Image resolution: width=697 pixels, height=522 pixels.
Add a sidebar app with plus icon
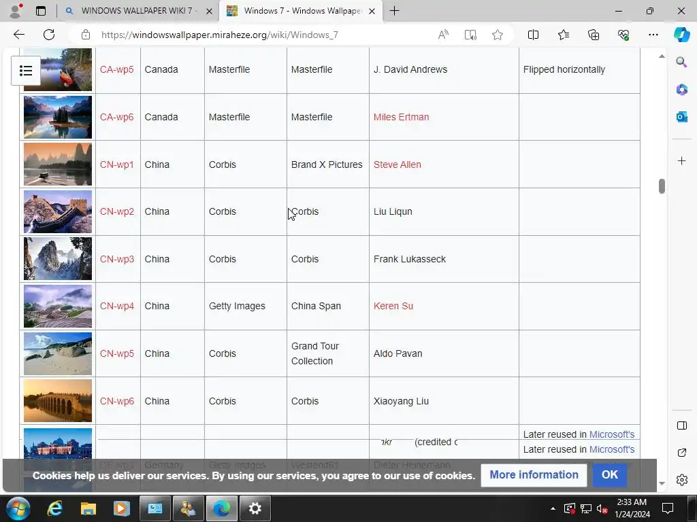[681, 160]
